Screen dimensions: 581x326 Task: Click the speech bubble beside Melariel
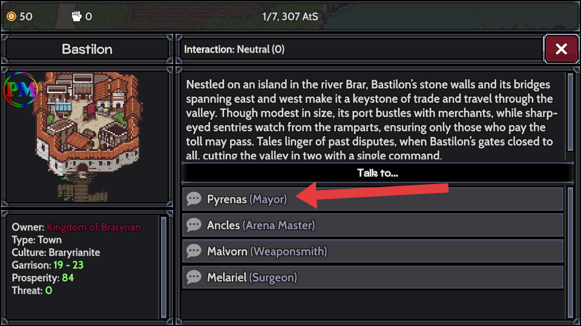(194, 278)
